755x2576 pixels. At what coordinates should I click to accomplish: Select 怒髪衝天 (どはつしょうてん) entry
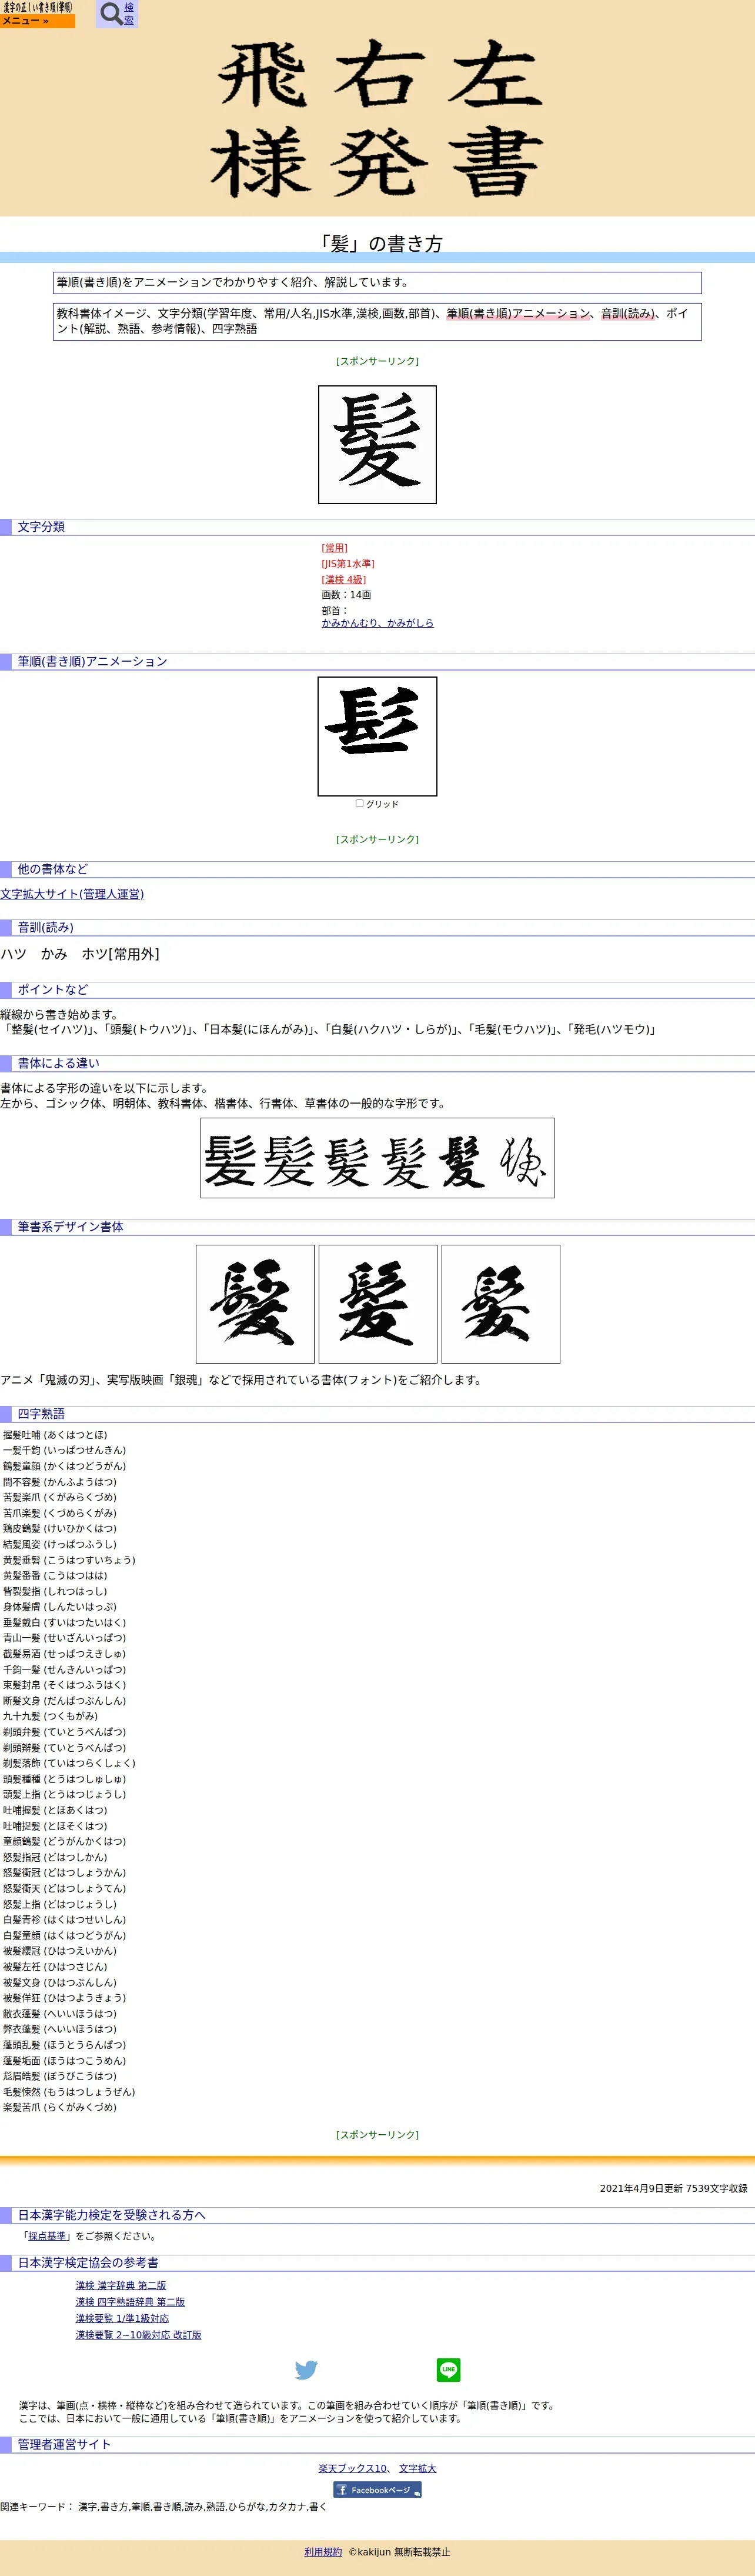(64, 1888)
